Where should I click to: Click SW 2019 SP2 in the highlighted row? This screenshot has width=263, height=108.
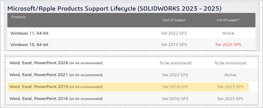pos(175,87)
